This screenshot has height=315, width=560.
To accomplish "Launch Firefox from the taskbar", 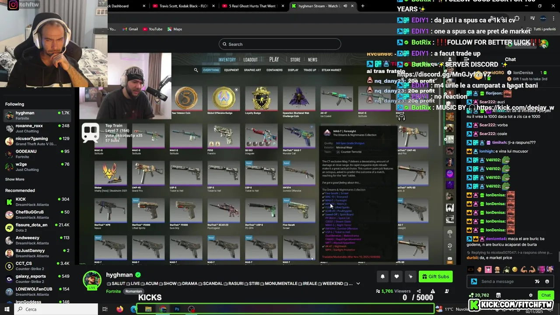I will 120,309.
